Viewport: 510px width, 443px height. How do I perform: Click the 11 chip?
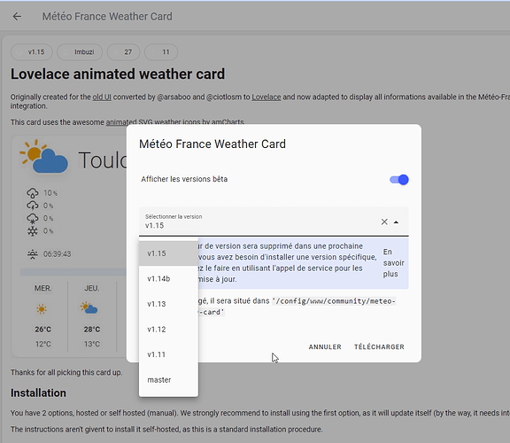tap(161, 52)
